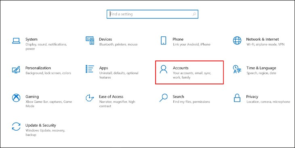
Task: Open the Search category heading
Action: [x=178, y=96]
